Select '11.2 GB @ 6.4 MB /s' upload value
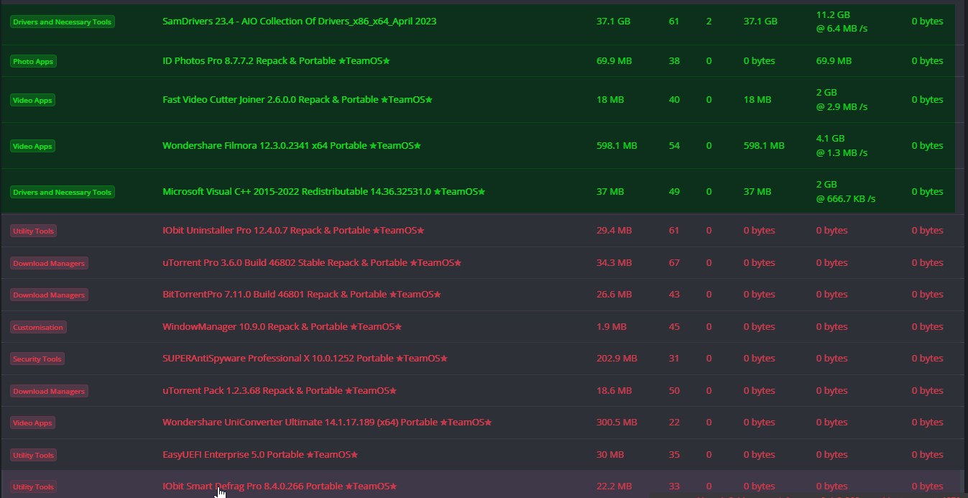 [x=842, y=22]
